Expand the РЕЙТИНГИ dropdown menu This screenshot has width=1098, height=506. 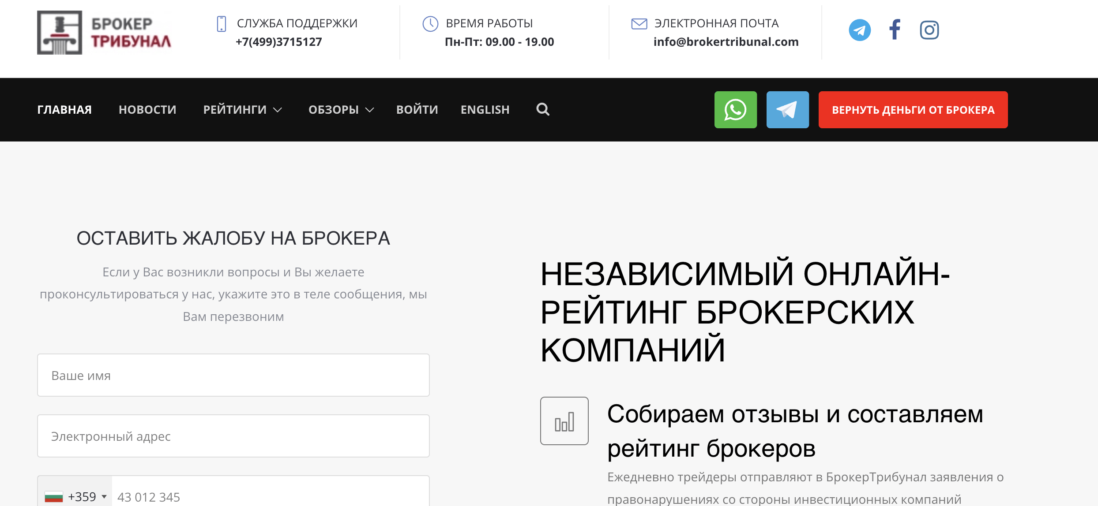pos(241,109)
